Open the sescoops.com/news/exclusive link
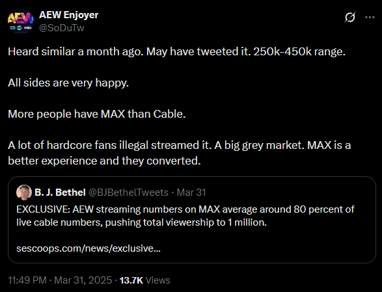The height and width of the screenshot is (292, 382). click(x=89, y=248)
